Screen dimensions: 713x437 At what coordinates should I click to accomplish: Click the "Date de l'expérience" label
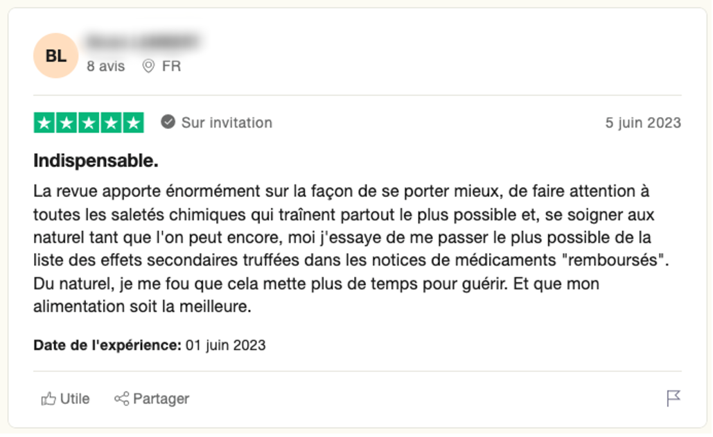pos(107,345)
